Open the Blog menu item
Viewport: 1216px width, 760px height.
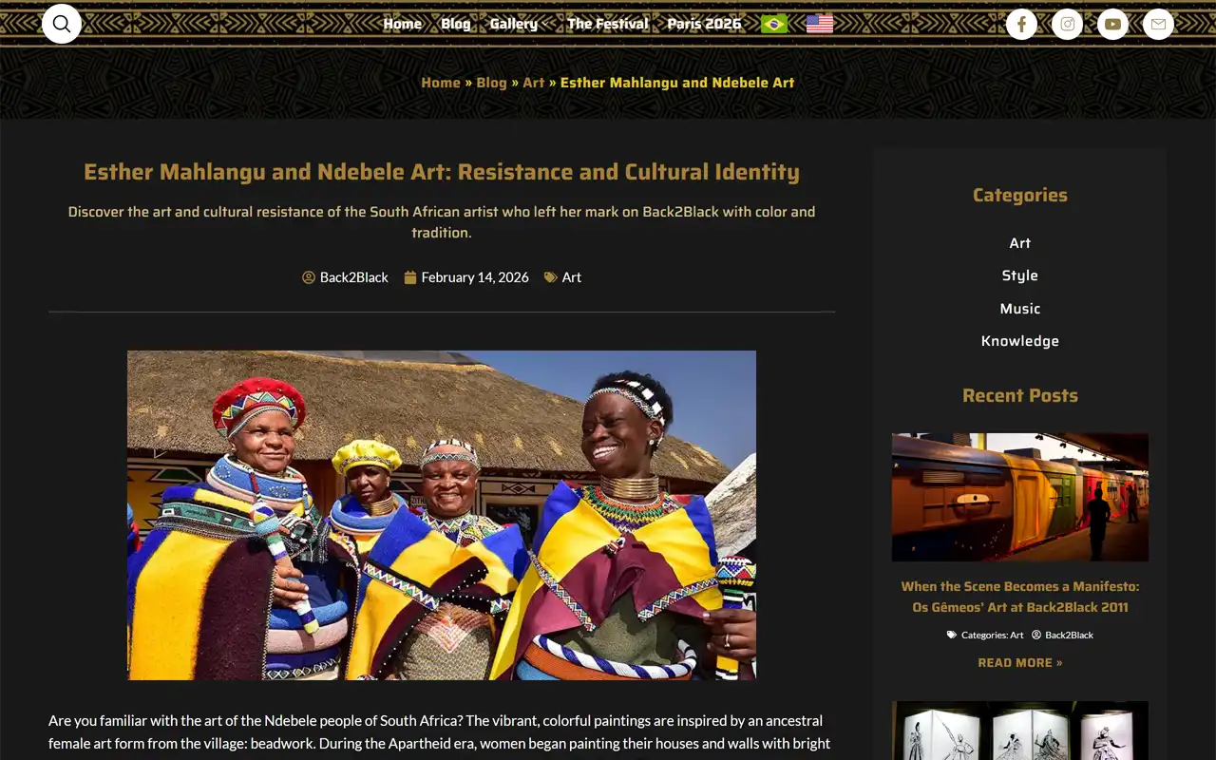pyautogui.click(x=456, y=24)
